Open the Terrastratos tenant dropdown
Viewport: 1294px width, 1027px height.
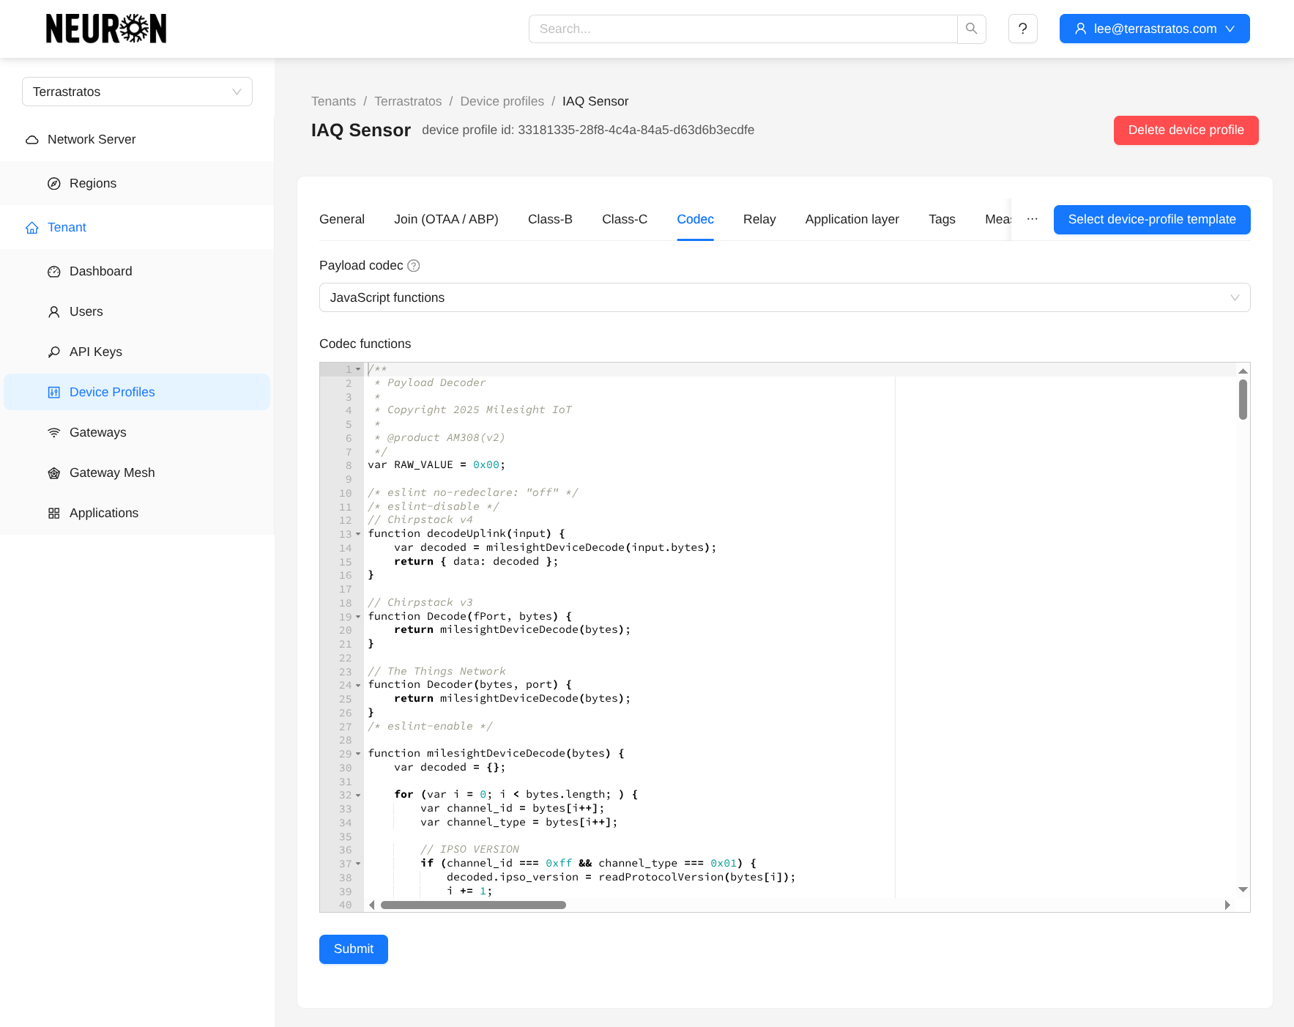click(x=137, y=92)
